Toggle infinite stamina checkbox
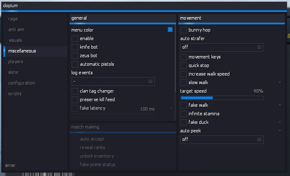 183,114
